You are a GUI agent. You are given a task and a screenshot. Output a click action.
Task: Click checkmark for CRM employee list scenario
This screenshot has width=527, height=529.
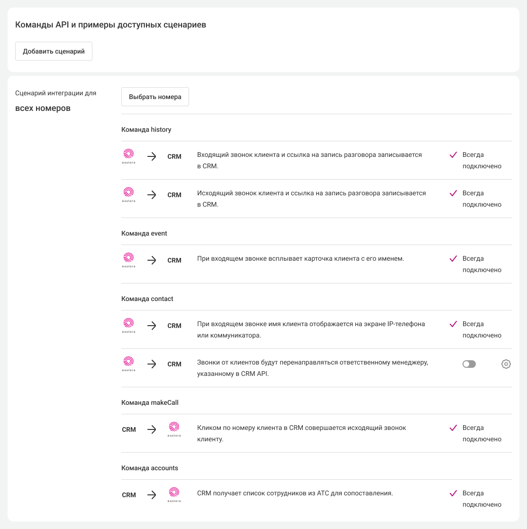pos(453,493)
